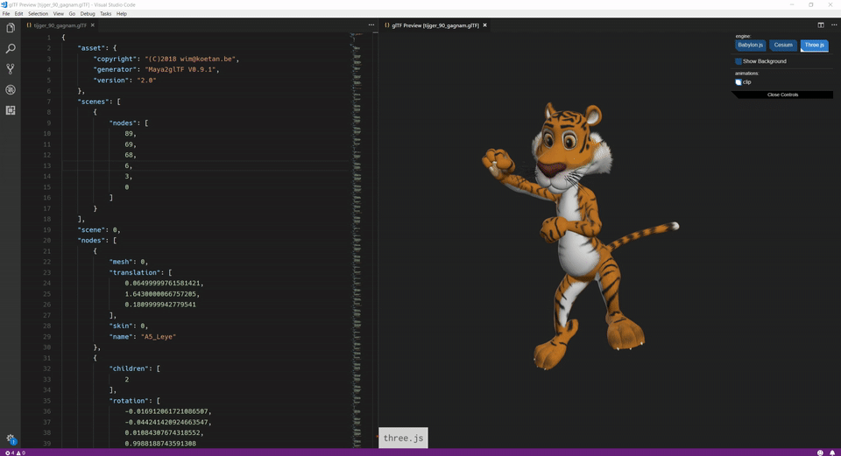Open the Selection menu
This screenshot has height=456, width=841.
click(38, 14)
